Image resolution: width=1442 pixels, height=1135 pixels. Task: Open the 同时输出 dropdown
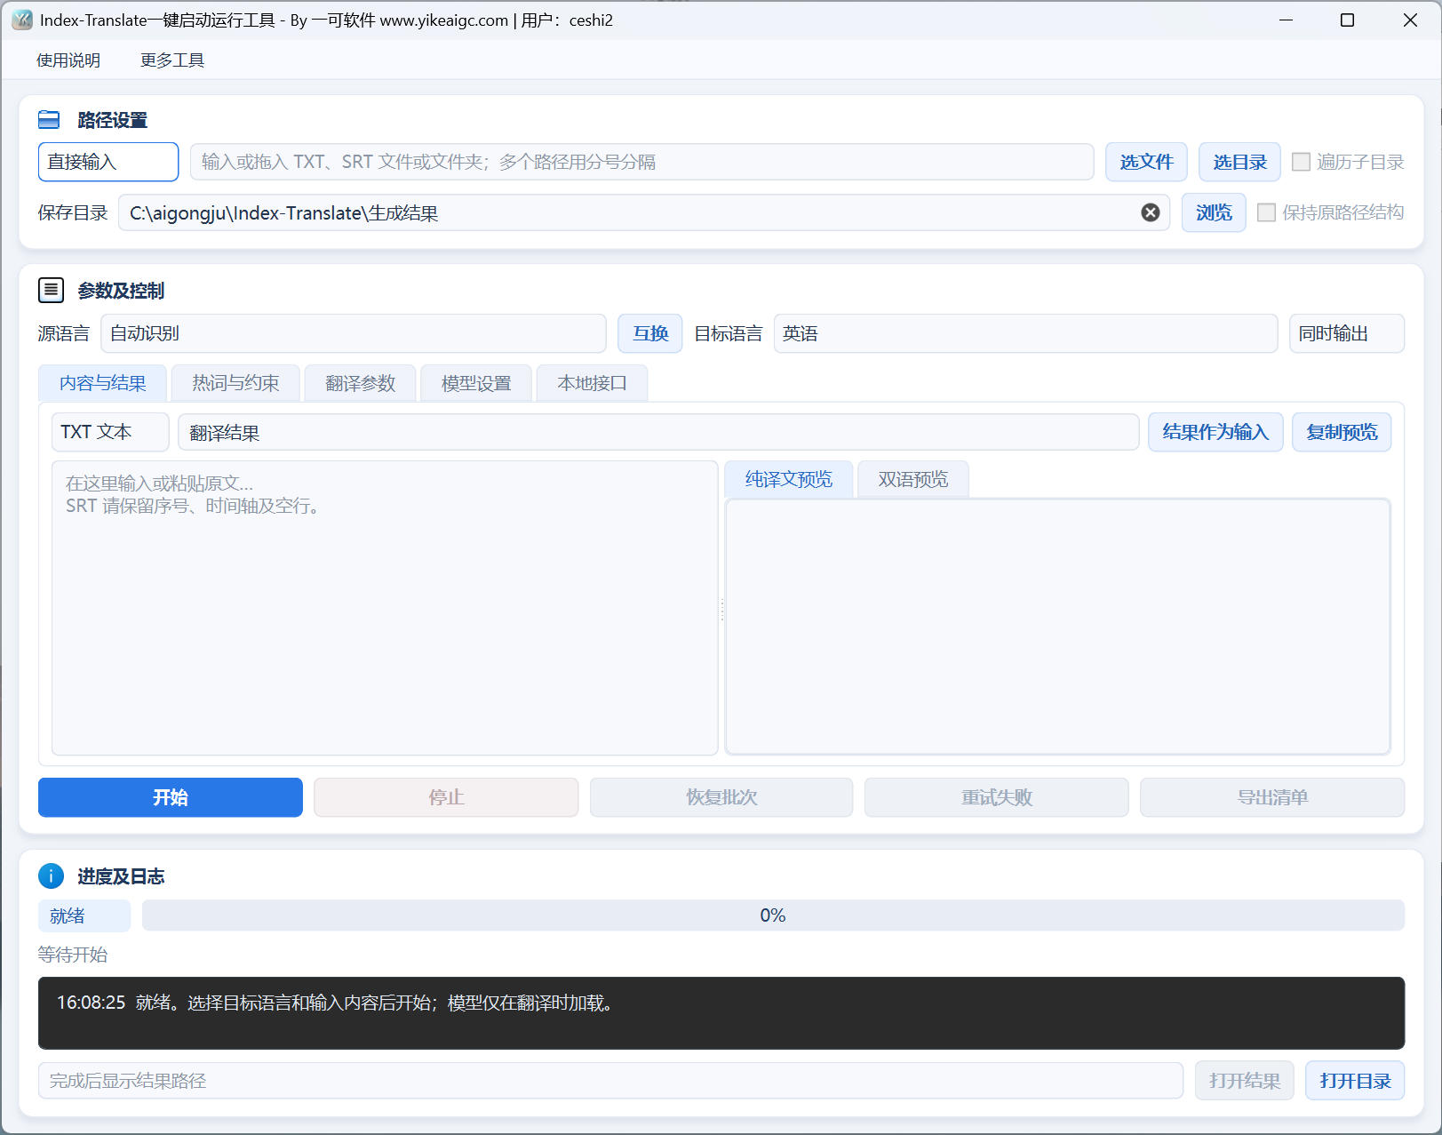[x=1347, y=333]
